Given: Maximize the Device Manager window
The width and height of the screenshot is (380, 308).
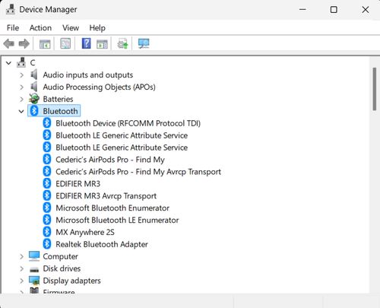Looking at the screenshot, I should point(334,10).
